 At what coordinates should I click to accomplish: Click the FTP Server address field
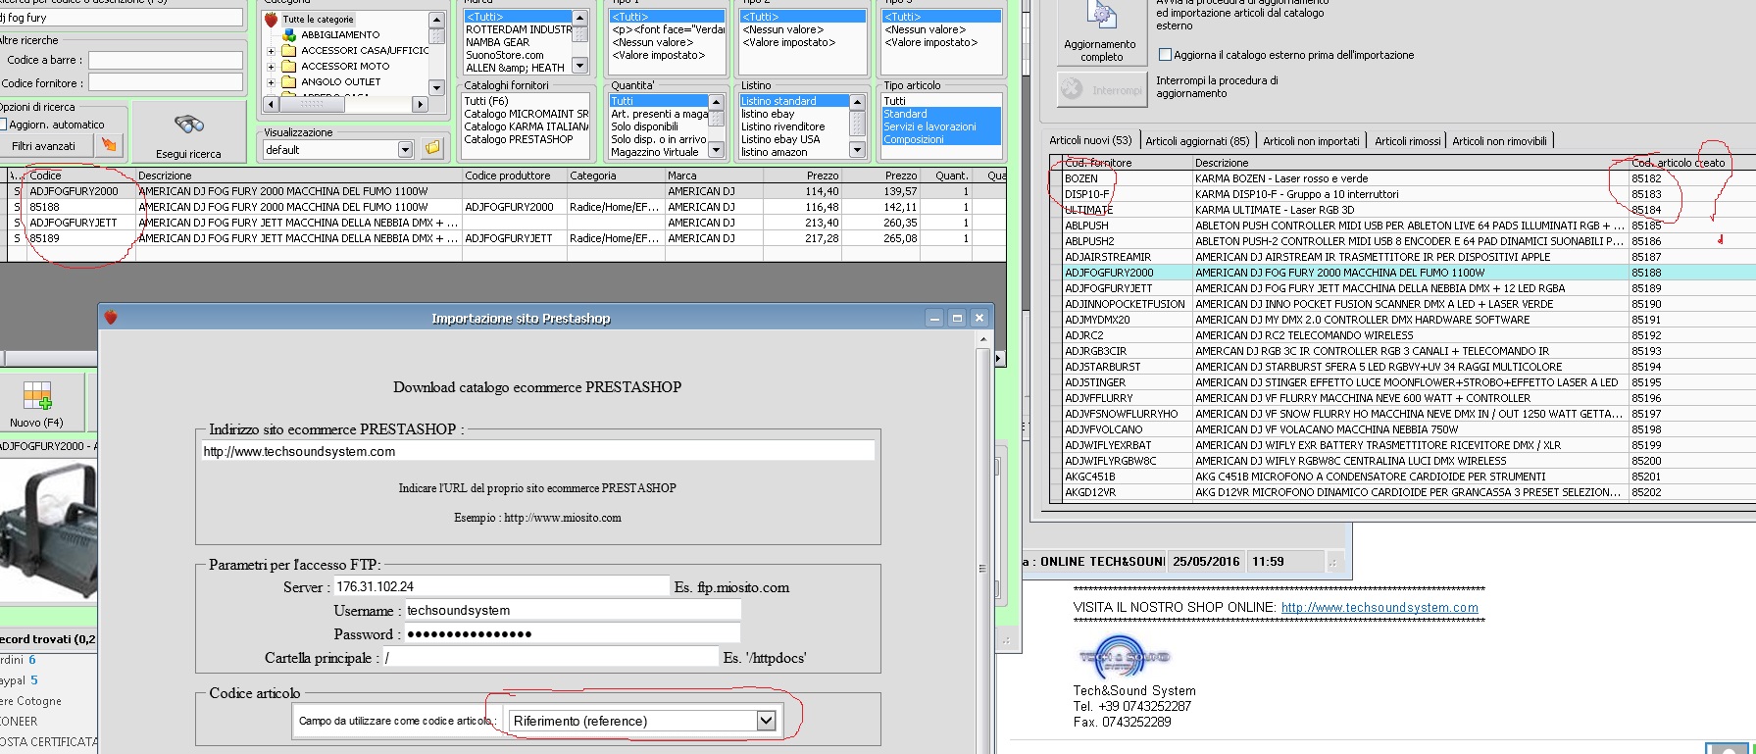coord(501,586)
